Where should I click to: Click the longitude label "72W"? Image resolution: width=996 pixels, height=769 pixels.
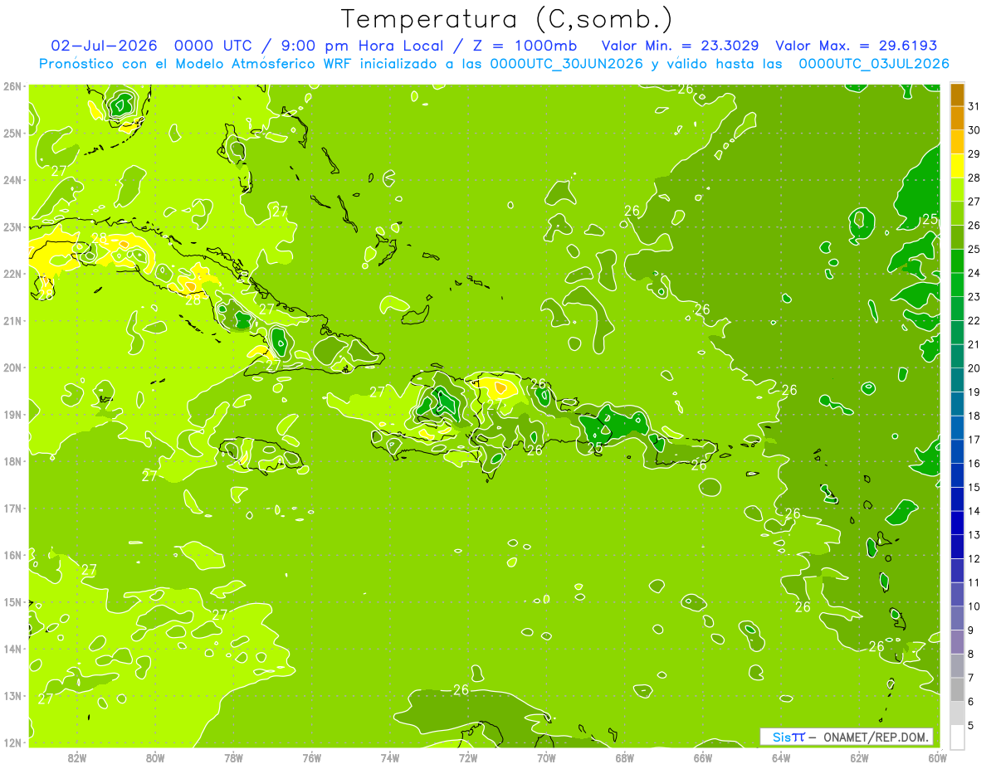[468, 757]
